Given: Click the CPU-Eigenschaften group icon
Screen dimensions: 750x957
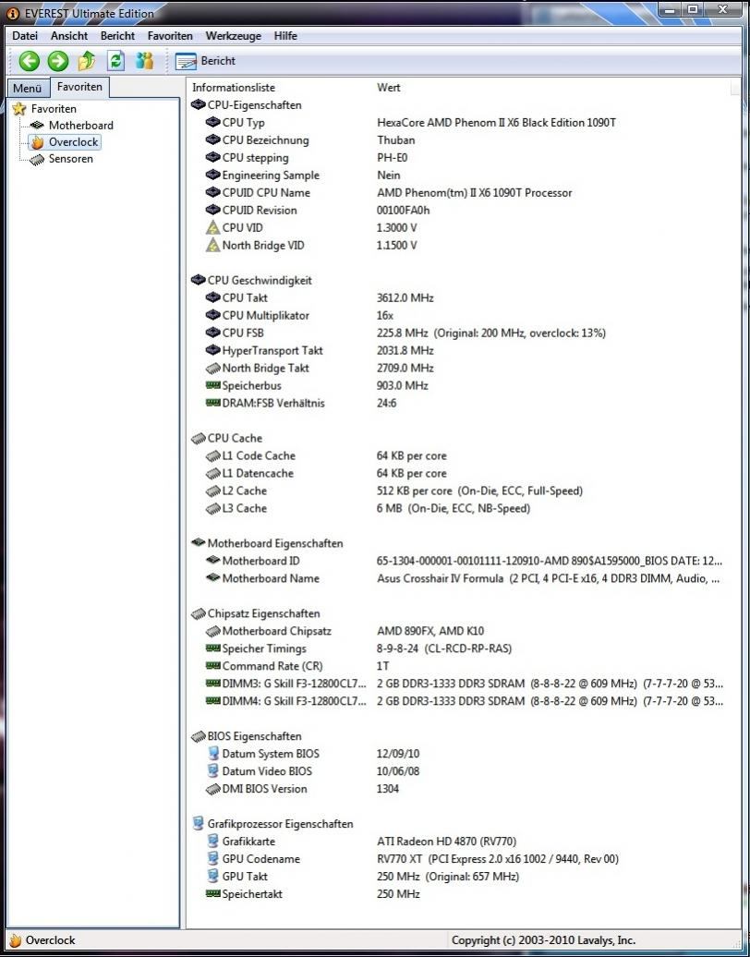Looking at the screenshot, I should click(199, 105).
